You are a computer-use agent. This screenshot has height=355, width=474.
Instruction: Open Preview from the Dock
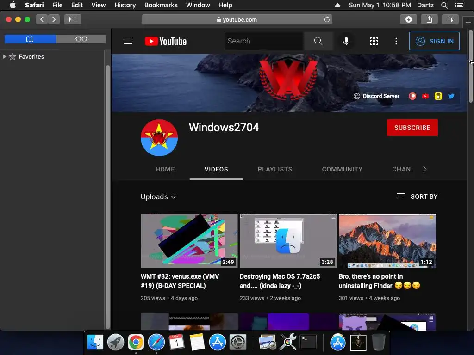pyautogui.click(x=267, y=343)
